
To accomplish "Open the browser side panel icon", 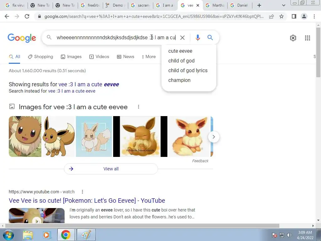I will click(294, 16).
